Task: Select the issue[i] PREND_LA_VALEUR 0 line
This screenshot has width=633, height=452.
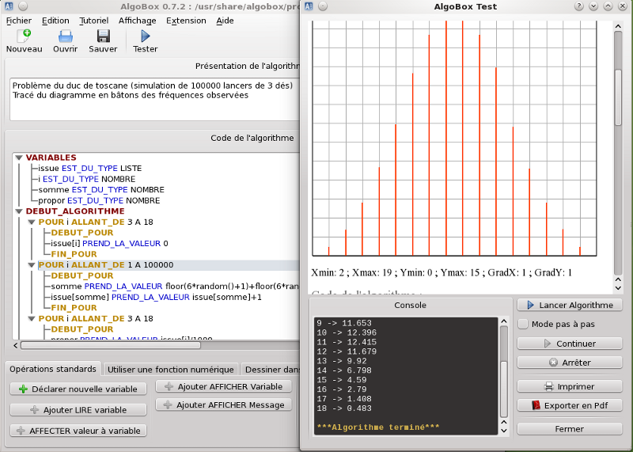Action: pos(109,244)
